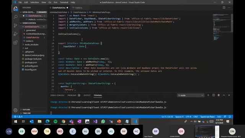Open OneNote from the taskbar

point(79,122)
